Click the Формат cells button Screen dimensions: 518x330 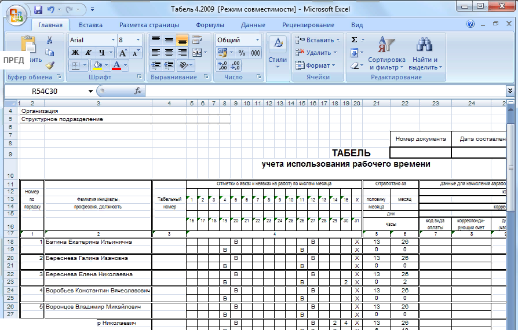click(x=317, y=65)
